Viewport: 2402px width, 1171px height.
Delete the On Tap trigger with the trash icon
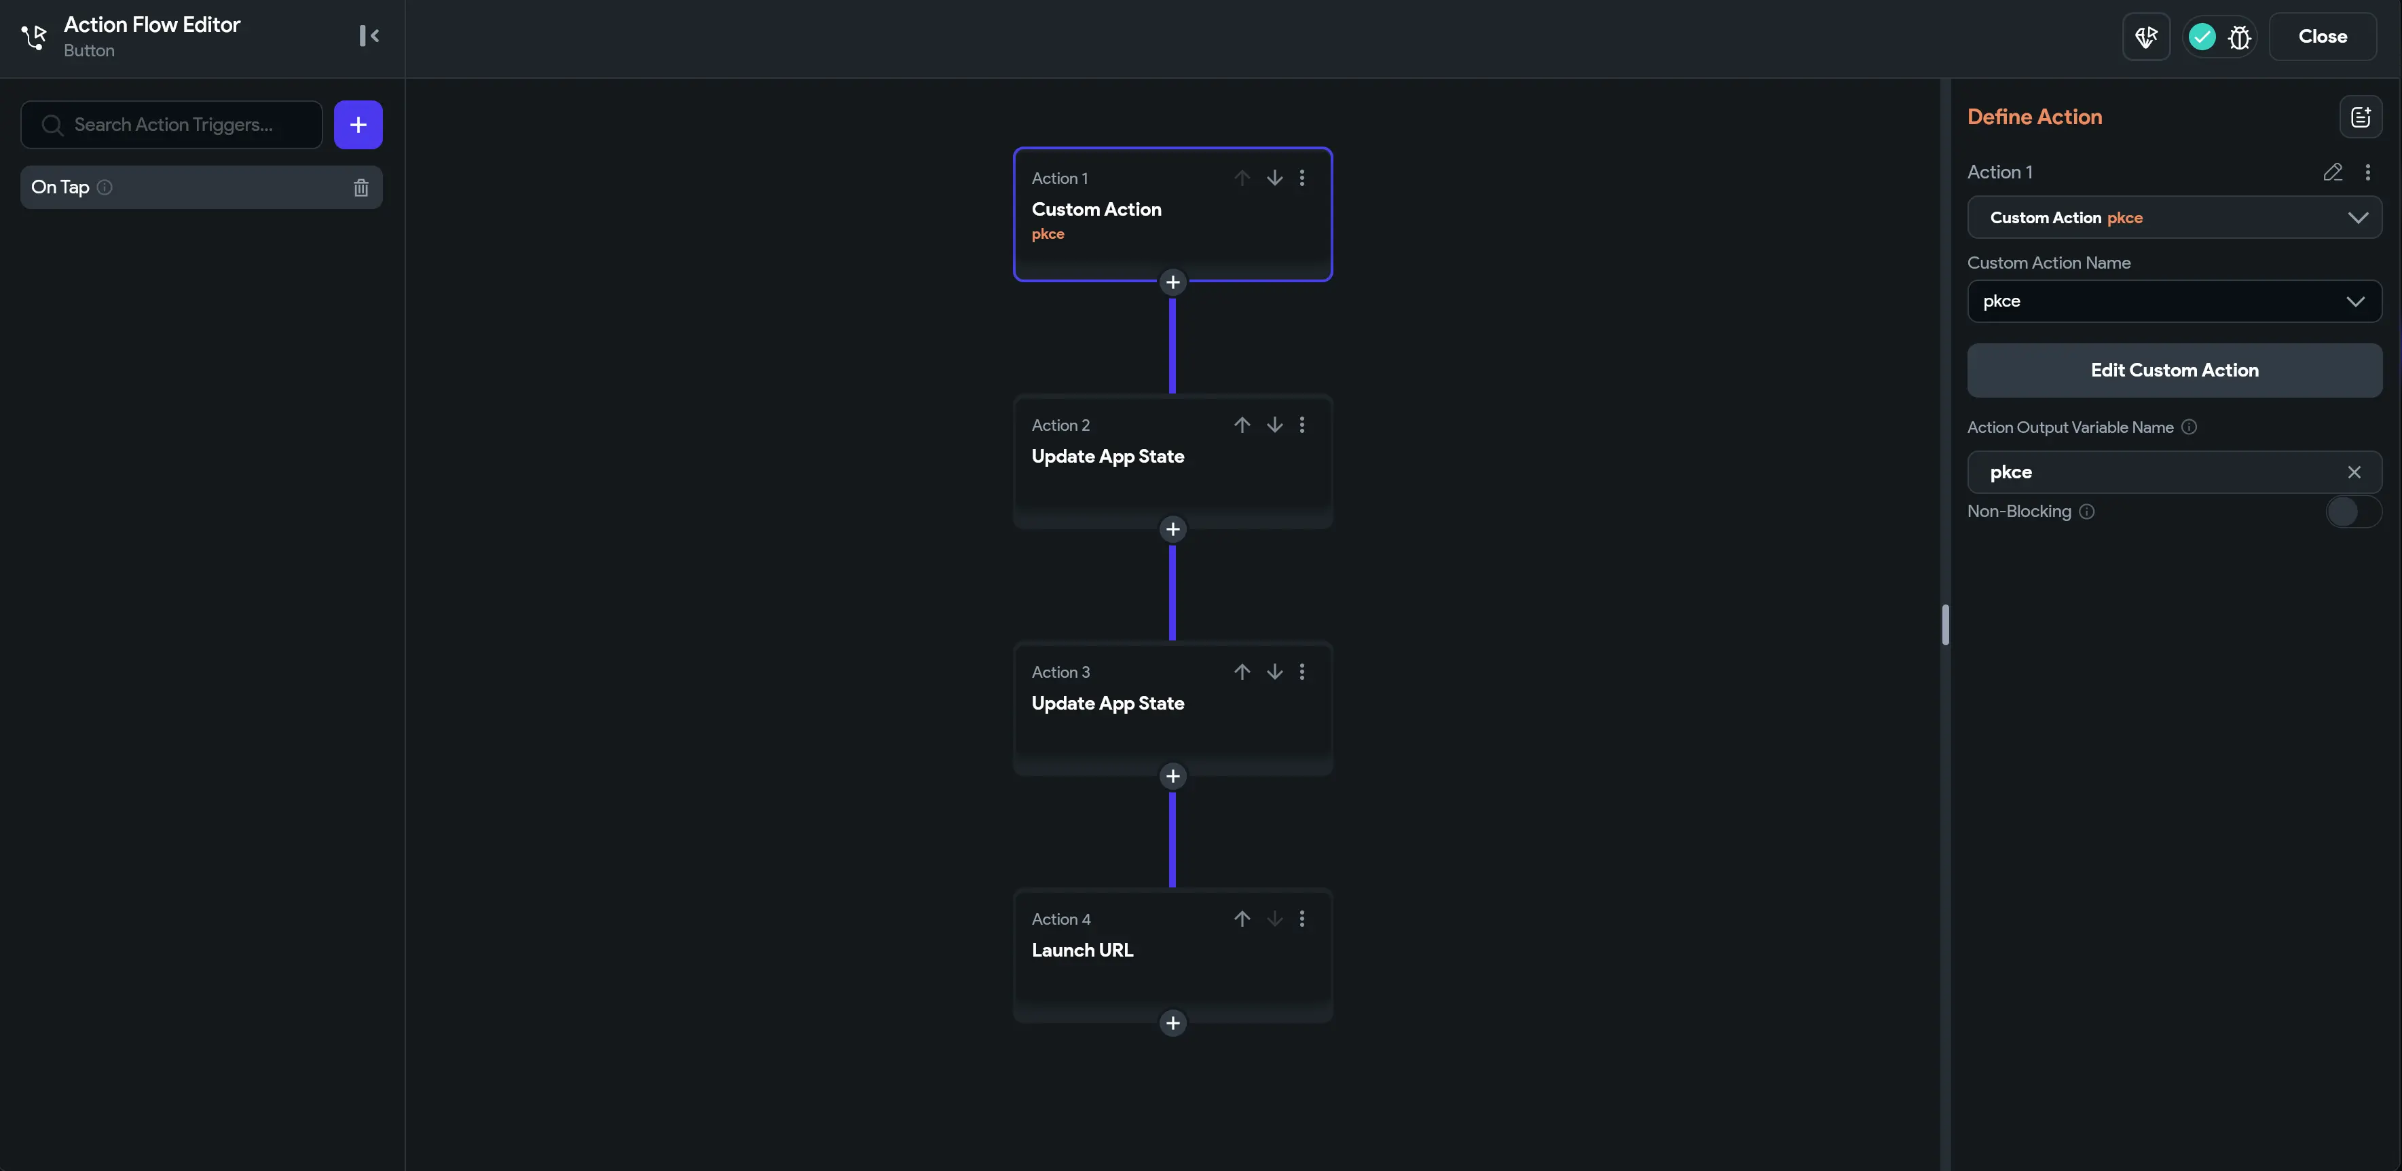pos(361,187)
